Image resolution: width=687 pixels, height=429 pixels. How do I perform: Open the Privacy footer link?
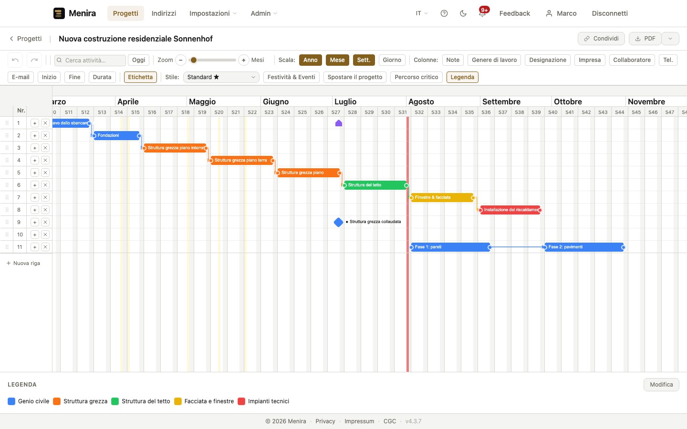325,421
